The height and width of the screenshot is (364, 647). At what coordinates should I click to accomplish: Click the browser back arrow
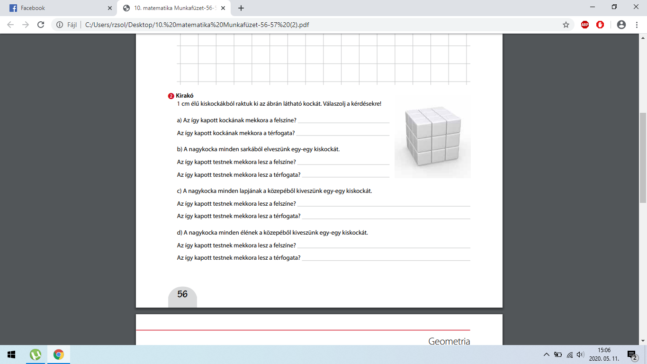point(10,25)
